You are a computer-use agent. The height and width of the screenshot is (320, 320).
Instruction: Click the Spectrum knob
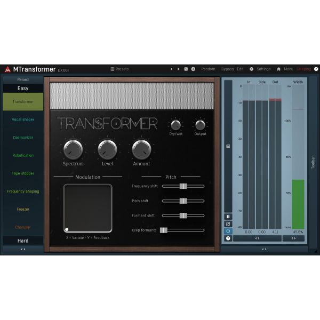73,149
